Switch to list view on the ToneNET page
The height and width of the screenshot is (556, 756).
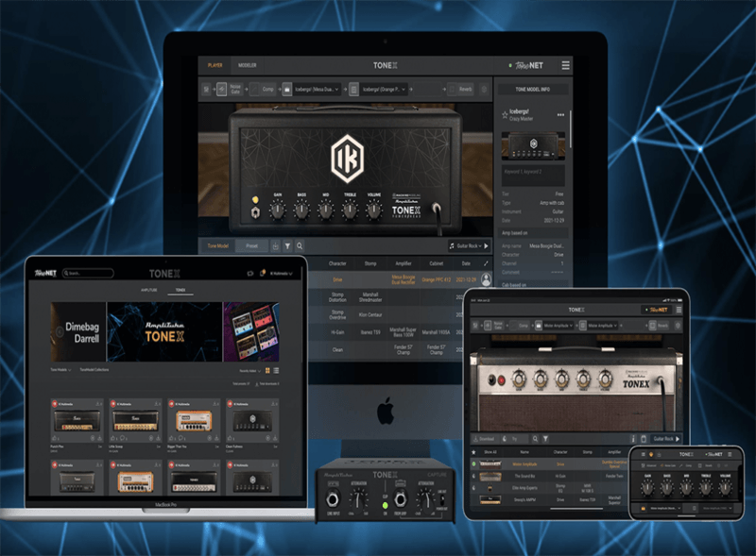[275, 370]
